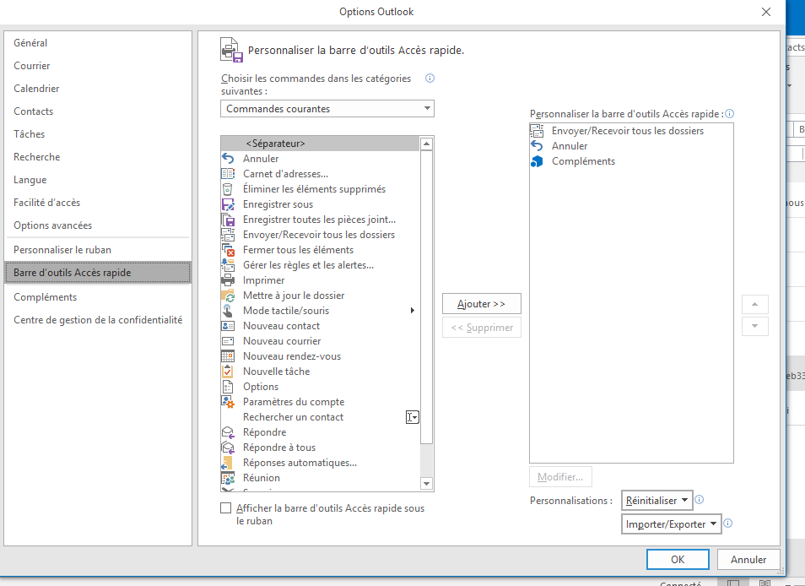Image resolution: width=805 pixels, height=586 pixels.
Task: Click info icon beside Importer/Exporter button
Action: pos(728,524)
